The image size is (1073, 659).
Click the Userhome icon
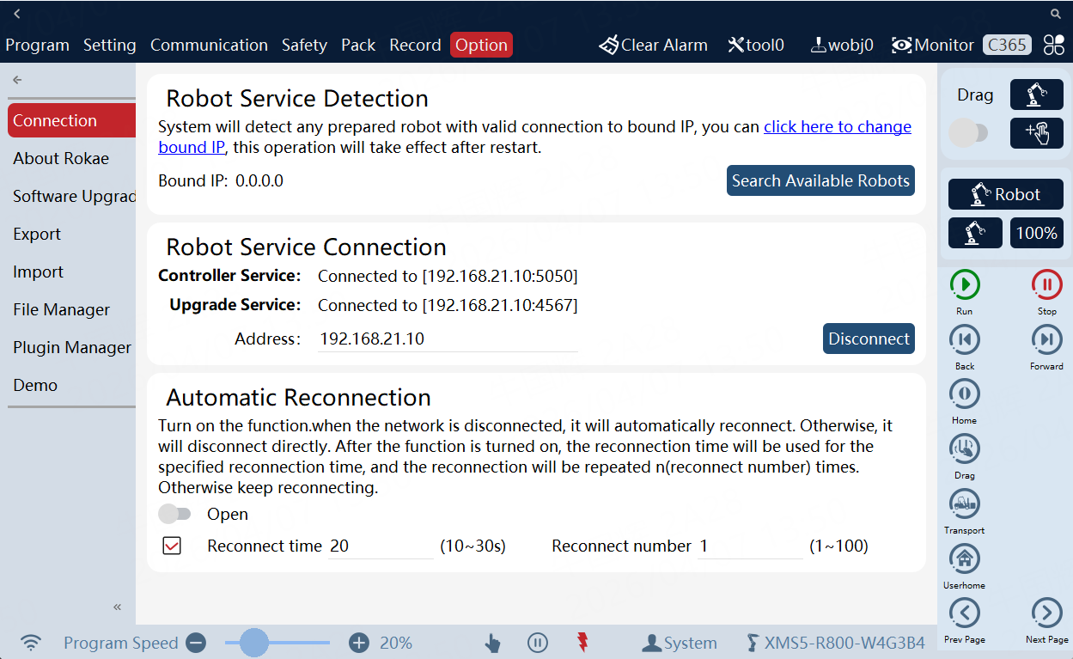965,558
